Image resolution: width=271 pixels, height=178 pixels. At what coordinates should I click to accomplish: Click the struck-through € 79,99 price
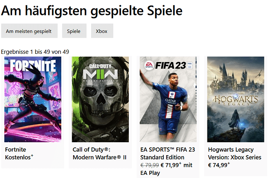click(x=150, y=165)
